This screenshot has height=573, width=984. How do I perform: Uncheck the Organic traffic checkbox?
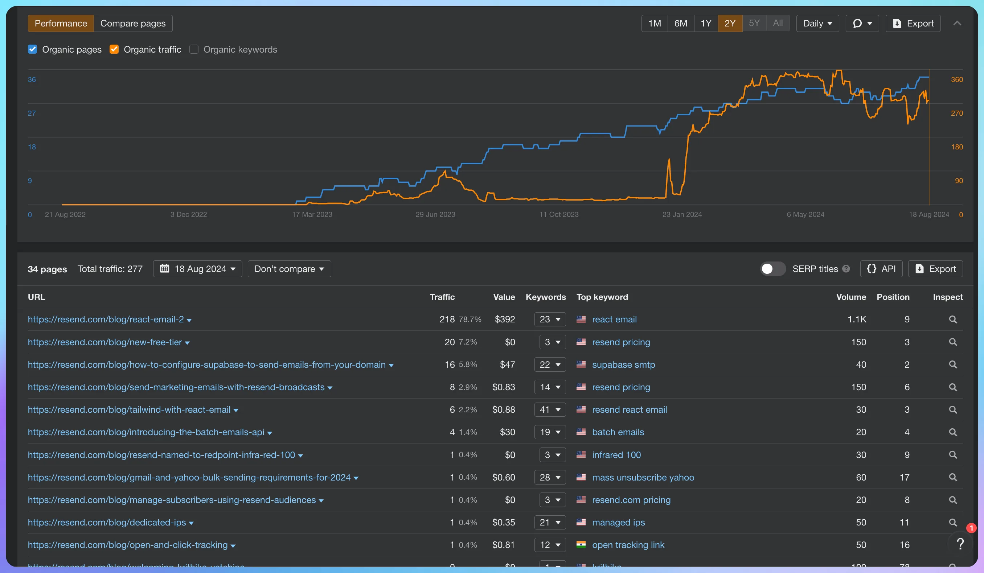click(114, 50)
